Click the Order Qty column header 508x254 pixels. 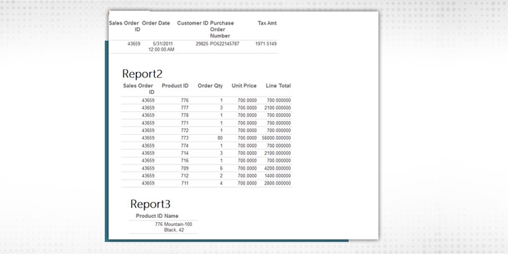[x=210, y=85]
